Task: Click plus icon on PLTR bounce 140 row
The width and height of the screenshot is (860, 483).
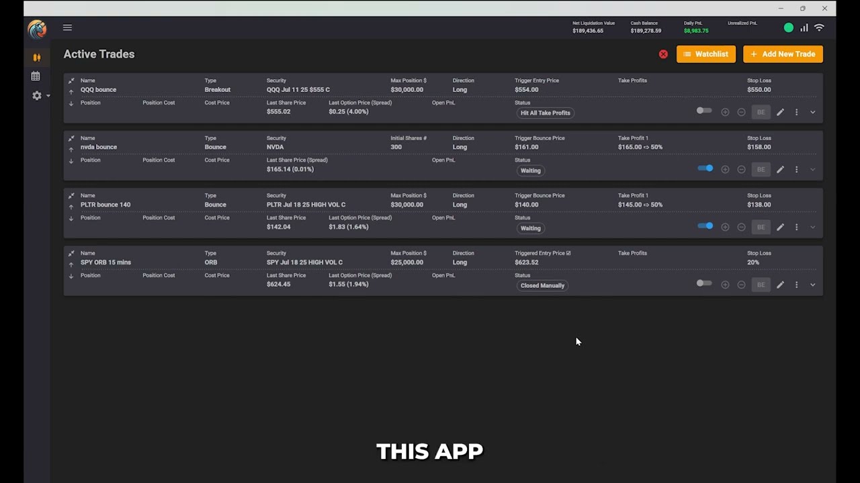Action: coord(725,227)
